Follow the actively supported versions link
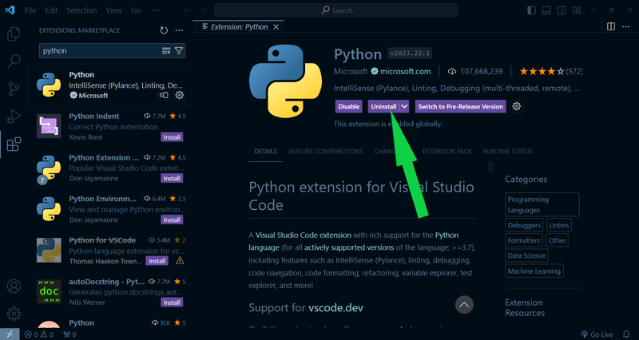This screenshot has height=340, width=639. (349, 247)
